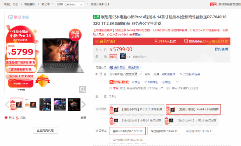Click the 举报 report link
Viewport: 241px width, 146px height.
coord(83,118)
